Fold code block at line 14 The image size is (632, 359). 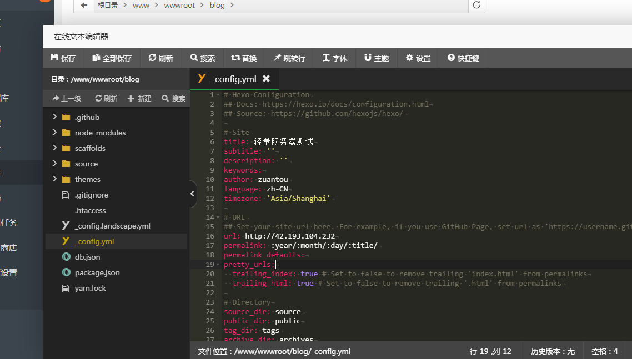(218, 217)
